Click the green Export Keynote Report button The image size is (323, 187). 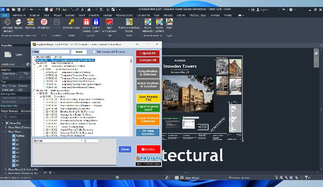(148, 108)
